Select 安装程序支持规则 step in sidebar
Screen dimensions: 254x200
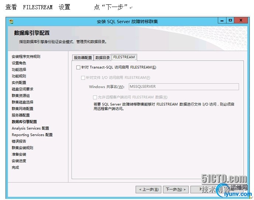click(x=26, y=57)
